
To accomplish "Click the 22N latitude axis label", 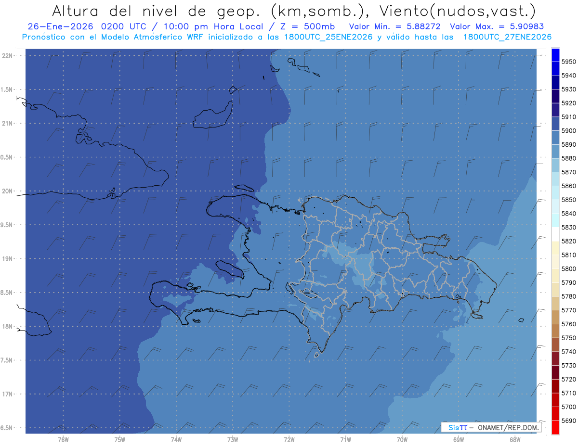I will pos(7,55).
